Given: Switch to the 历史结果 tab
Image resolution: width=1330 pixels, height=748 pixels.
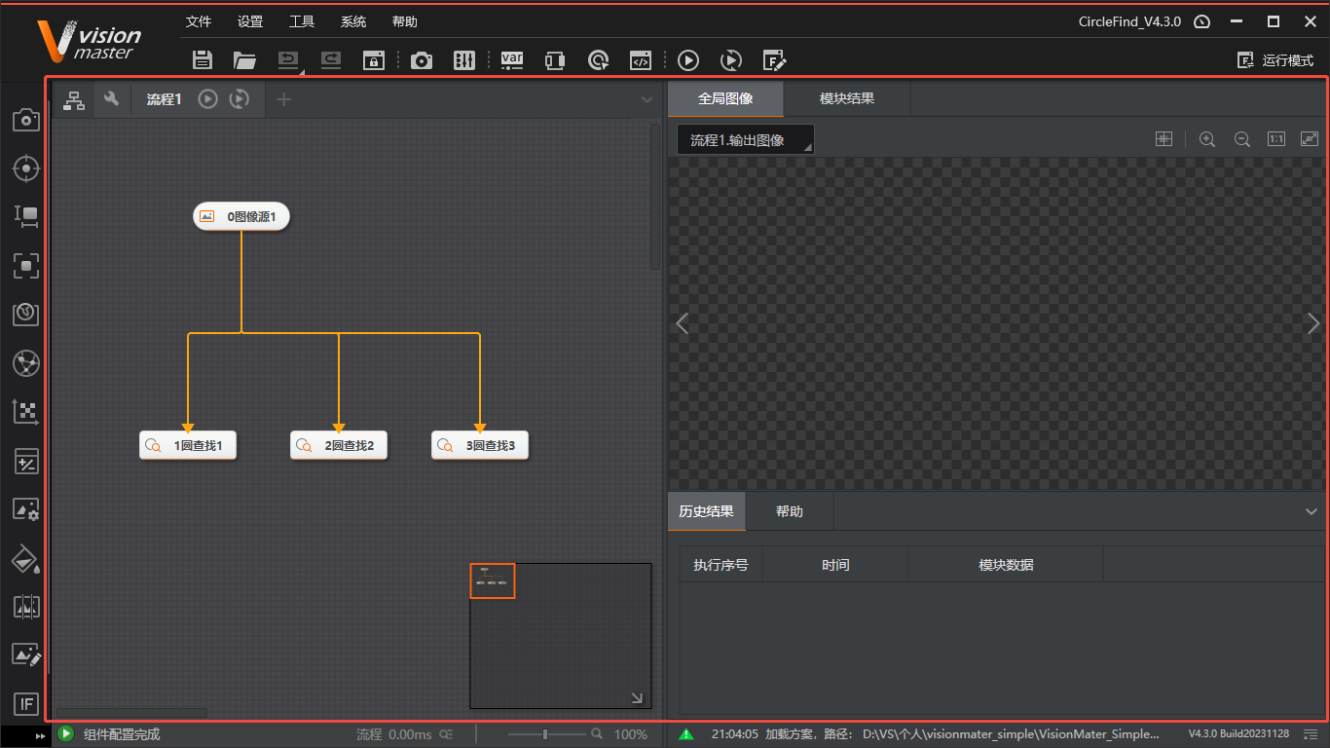Looking at the screenshot, I should point(707,511).
